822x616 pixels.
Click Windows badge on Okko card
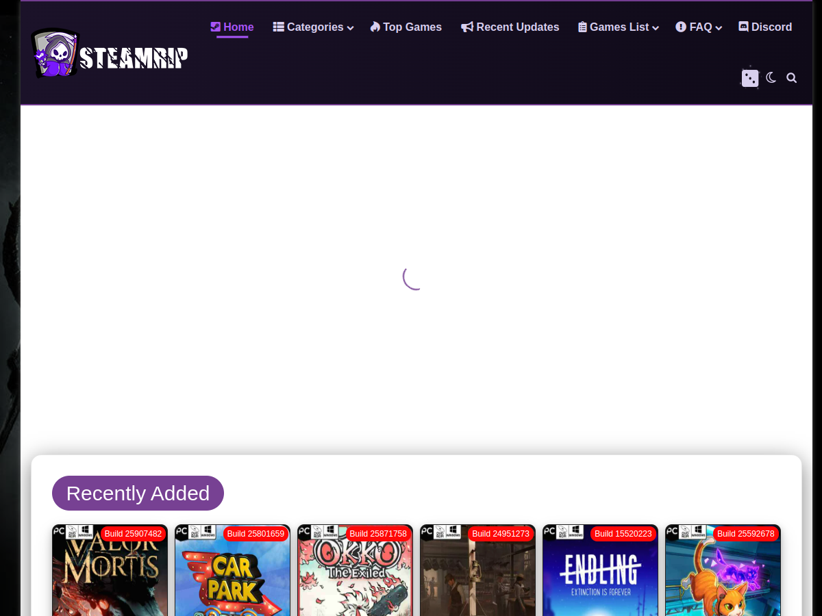pyautogui.click(x=330, y=532)
